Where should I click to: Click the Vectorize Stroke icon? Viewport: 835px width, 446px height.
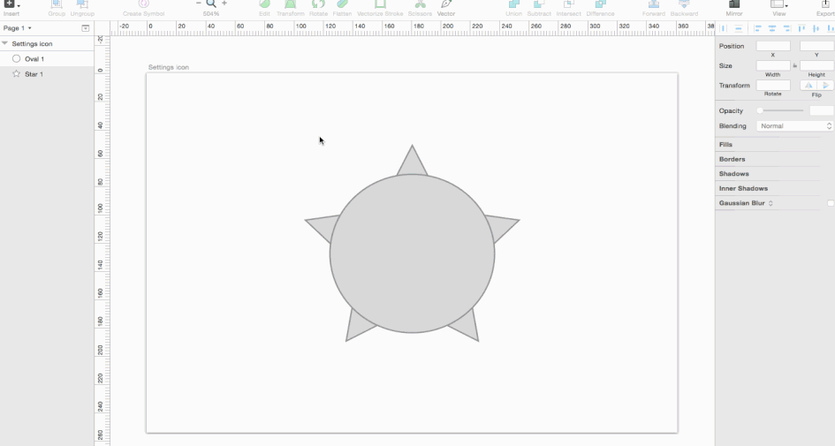(x=380, y=4)
